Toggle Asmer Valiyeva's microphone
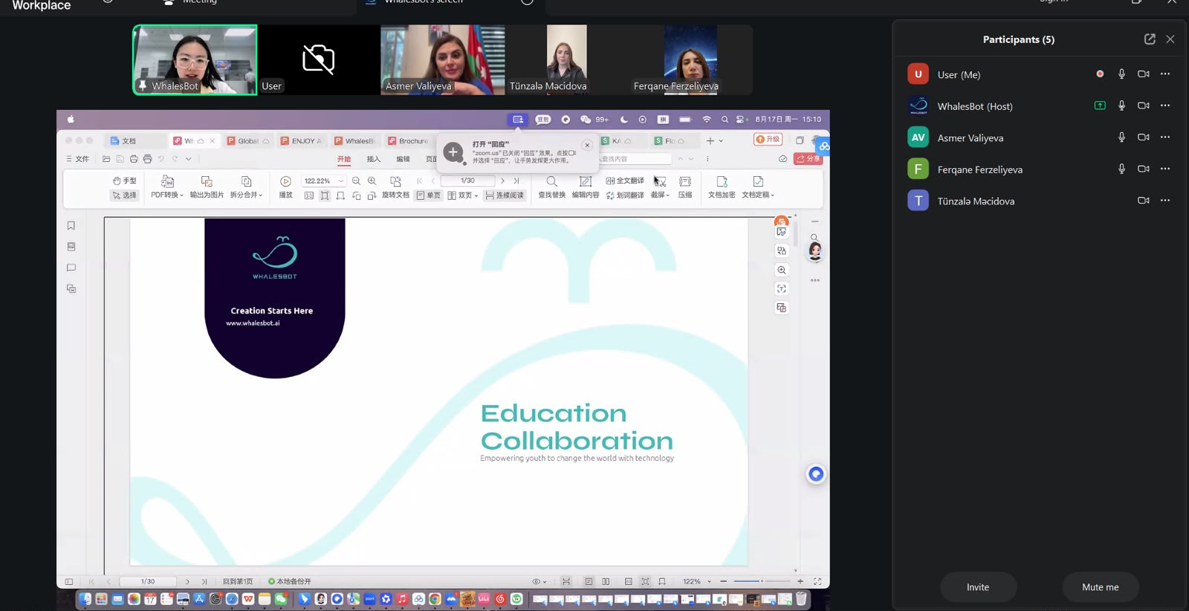 pyautogui.click(x=1122, y=138)
